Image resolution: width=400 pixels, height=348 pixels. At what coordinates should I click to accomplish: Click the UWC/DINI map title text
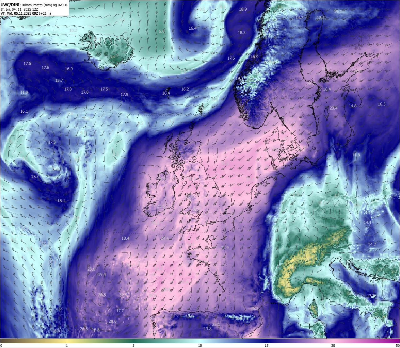tap(34, 5)
